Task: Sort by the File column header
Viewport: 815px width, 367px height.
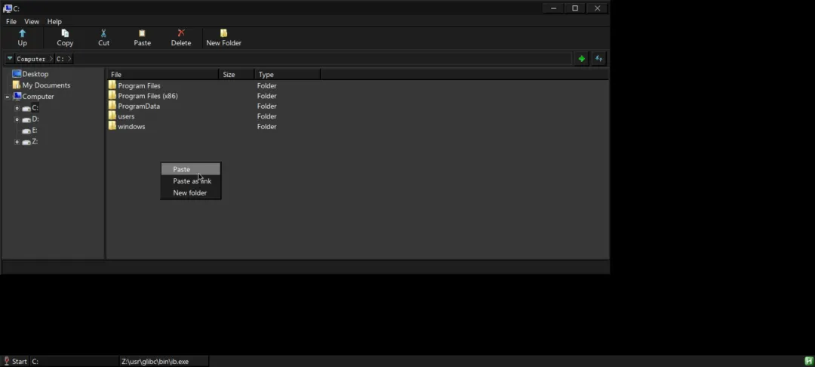Action: point(163,74)
